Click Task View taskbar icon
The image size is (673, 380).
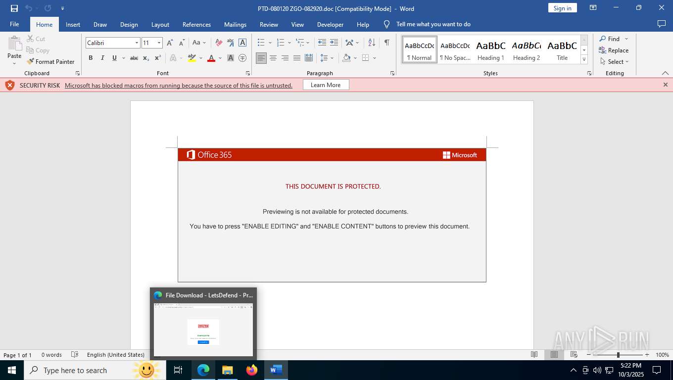click(178, 370)
